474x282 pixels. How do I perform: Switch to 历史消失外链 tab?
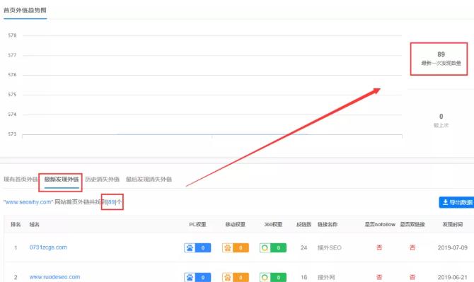point(102,179)
